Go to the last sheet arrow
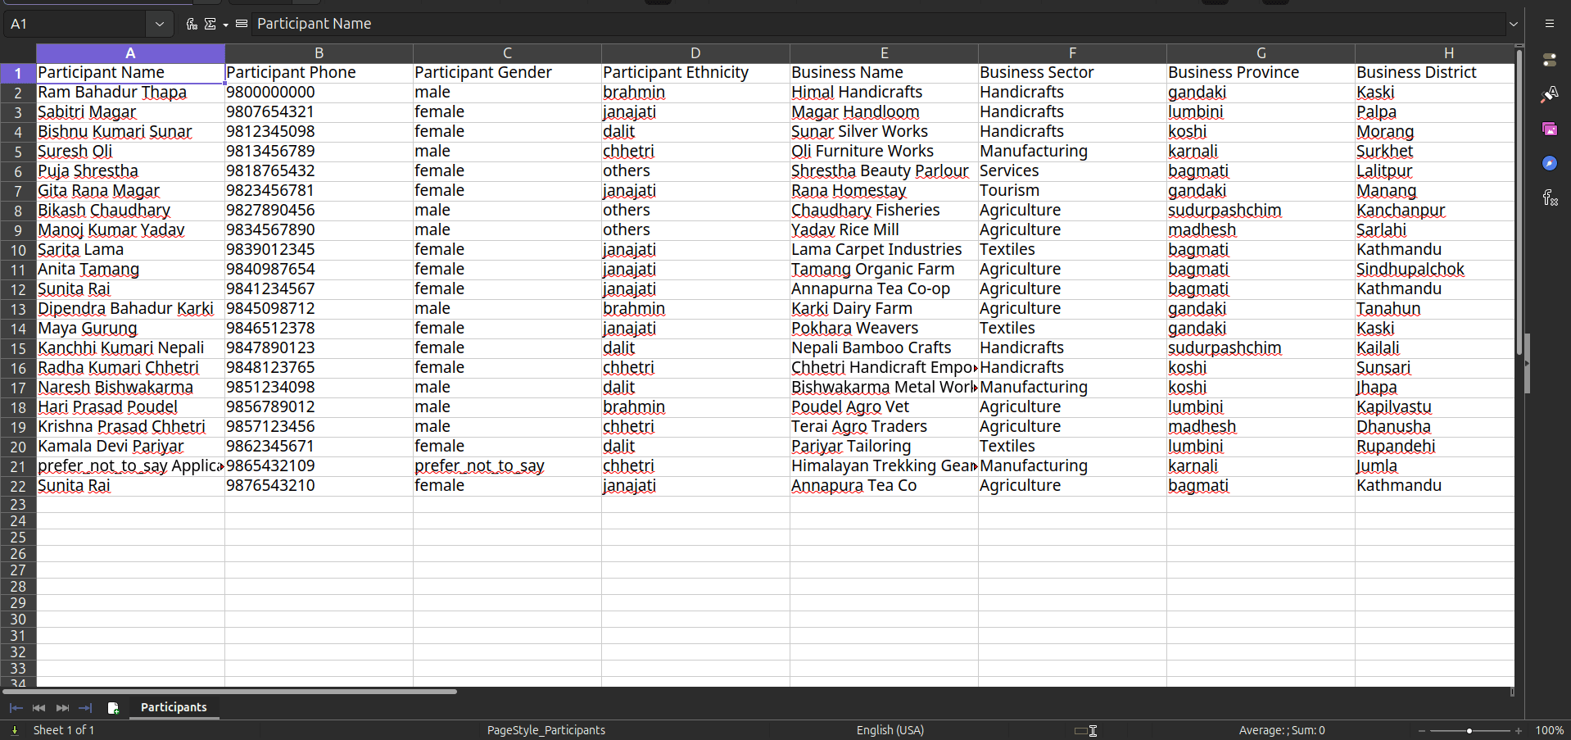The width and height of the screenshot is (1571, 740). tap(85, 707)
